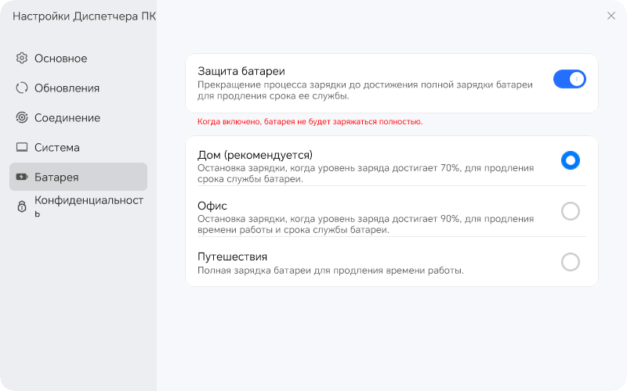Go to the Соединение section
Viewport: 627px width, 391px height.
tap(67, 118)
